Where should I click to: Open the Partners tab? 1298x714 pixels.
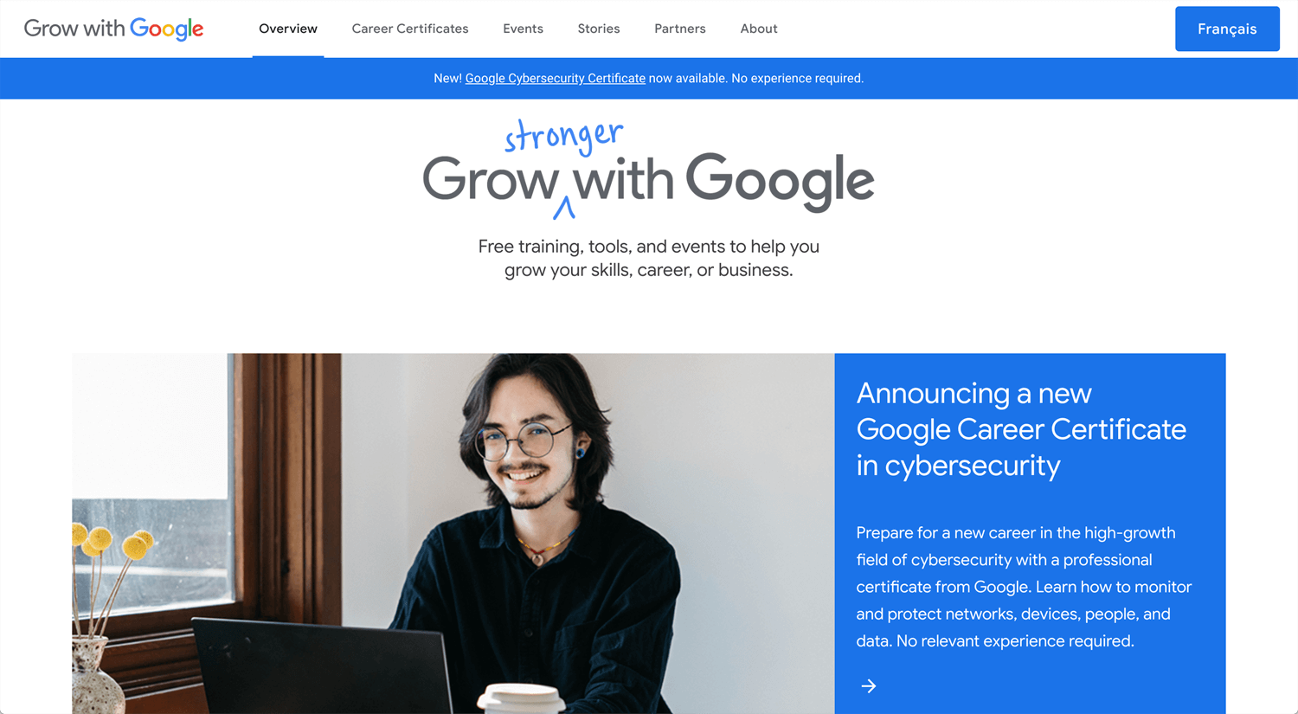[680, 29]
